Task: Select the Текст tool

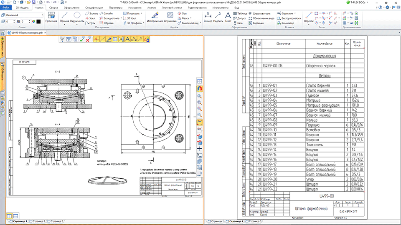Action: point(228,17)
